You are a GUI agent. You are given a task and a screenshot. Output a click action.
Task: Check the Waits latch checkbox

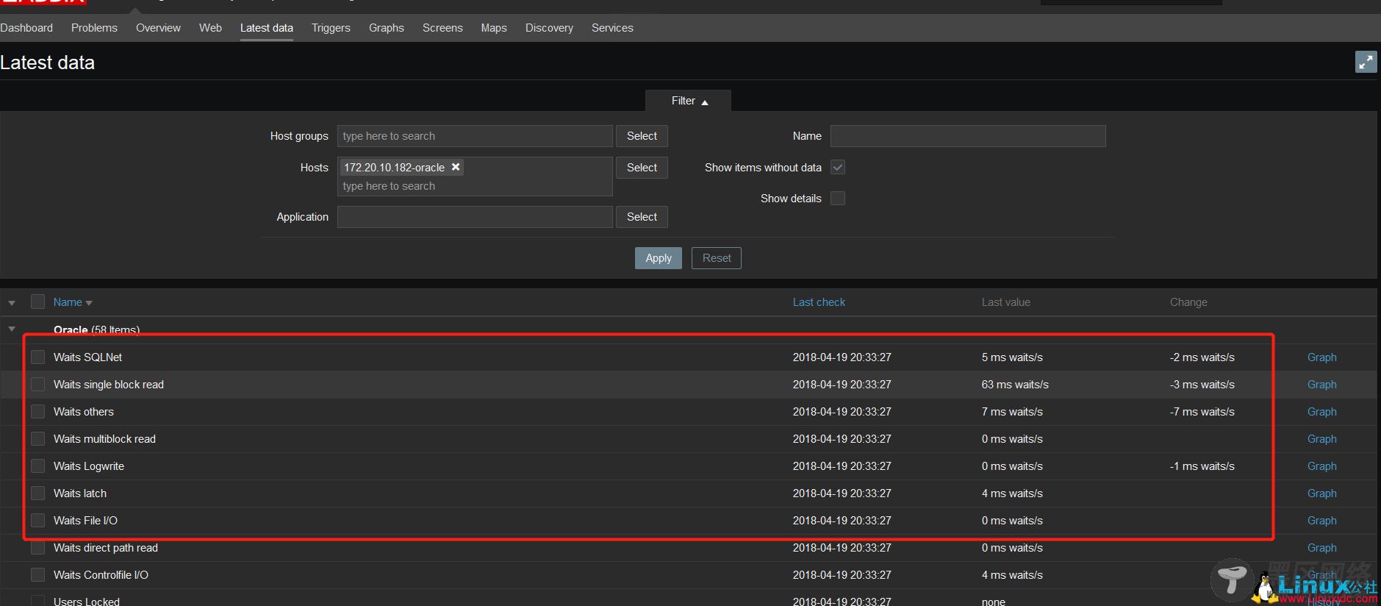tap(38, 493)
